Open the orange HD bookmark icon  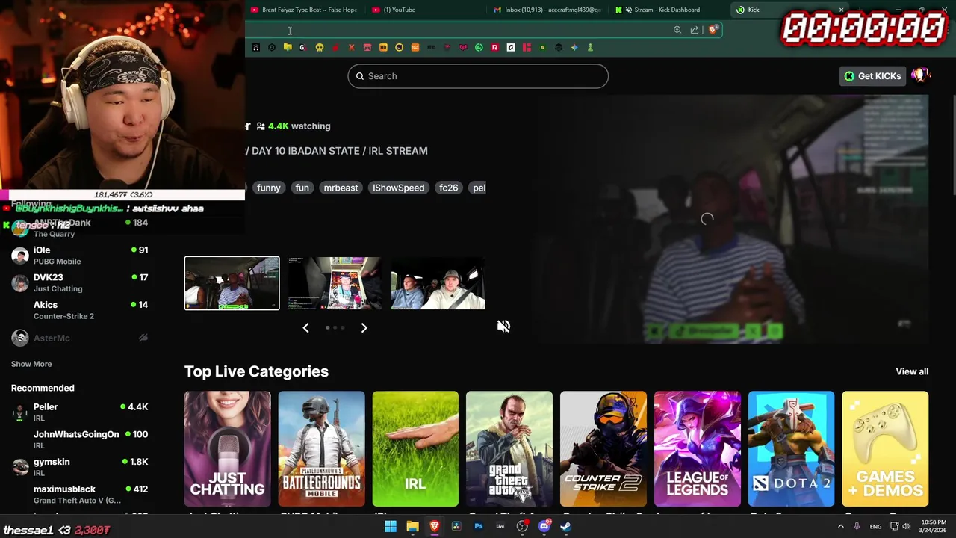(383, 48)
